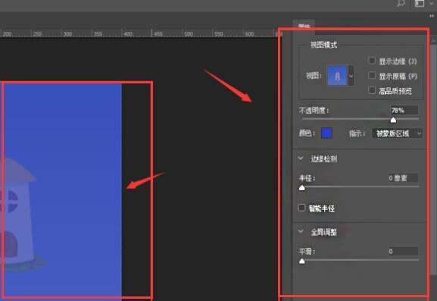Collapse the panel with the double-arrow icon
The image size is (437, 301).
pyautogui.click(x=432, y=16)
